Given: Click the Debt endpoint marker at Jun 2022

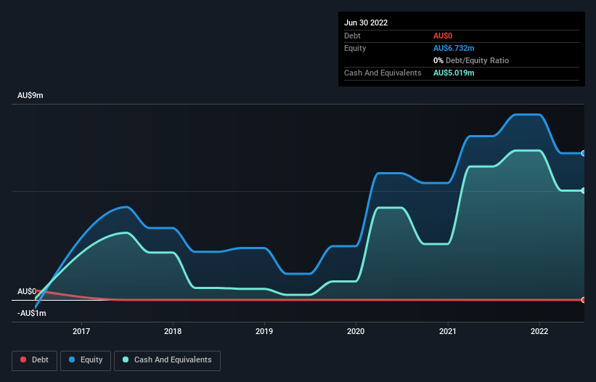Looking at the screenshot, I should click(584, 300).
